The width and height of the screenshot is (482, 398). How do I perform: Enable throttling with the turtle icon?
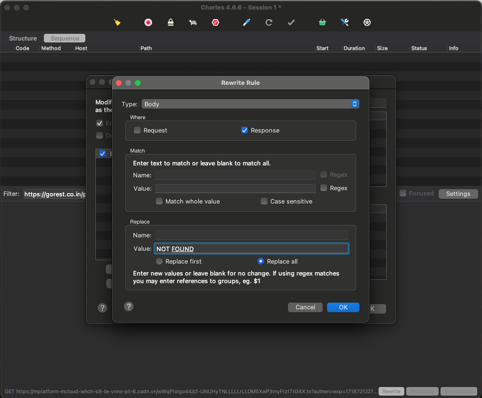(193, 22)
